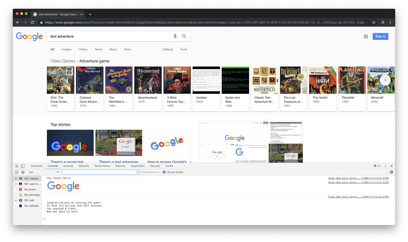Expand the 501 messages sidebar group
The height and width of the screenshot is (242, 408).
(x=16, y=179)
